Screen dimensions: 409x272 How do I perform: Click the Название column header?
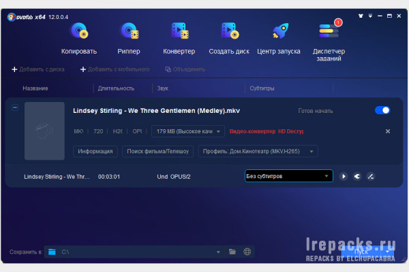pos(35,88)
